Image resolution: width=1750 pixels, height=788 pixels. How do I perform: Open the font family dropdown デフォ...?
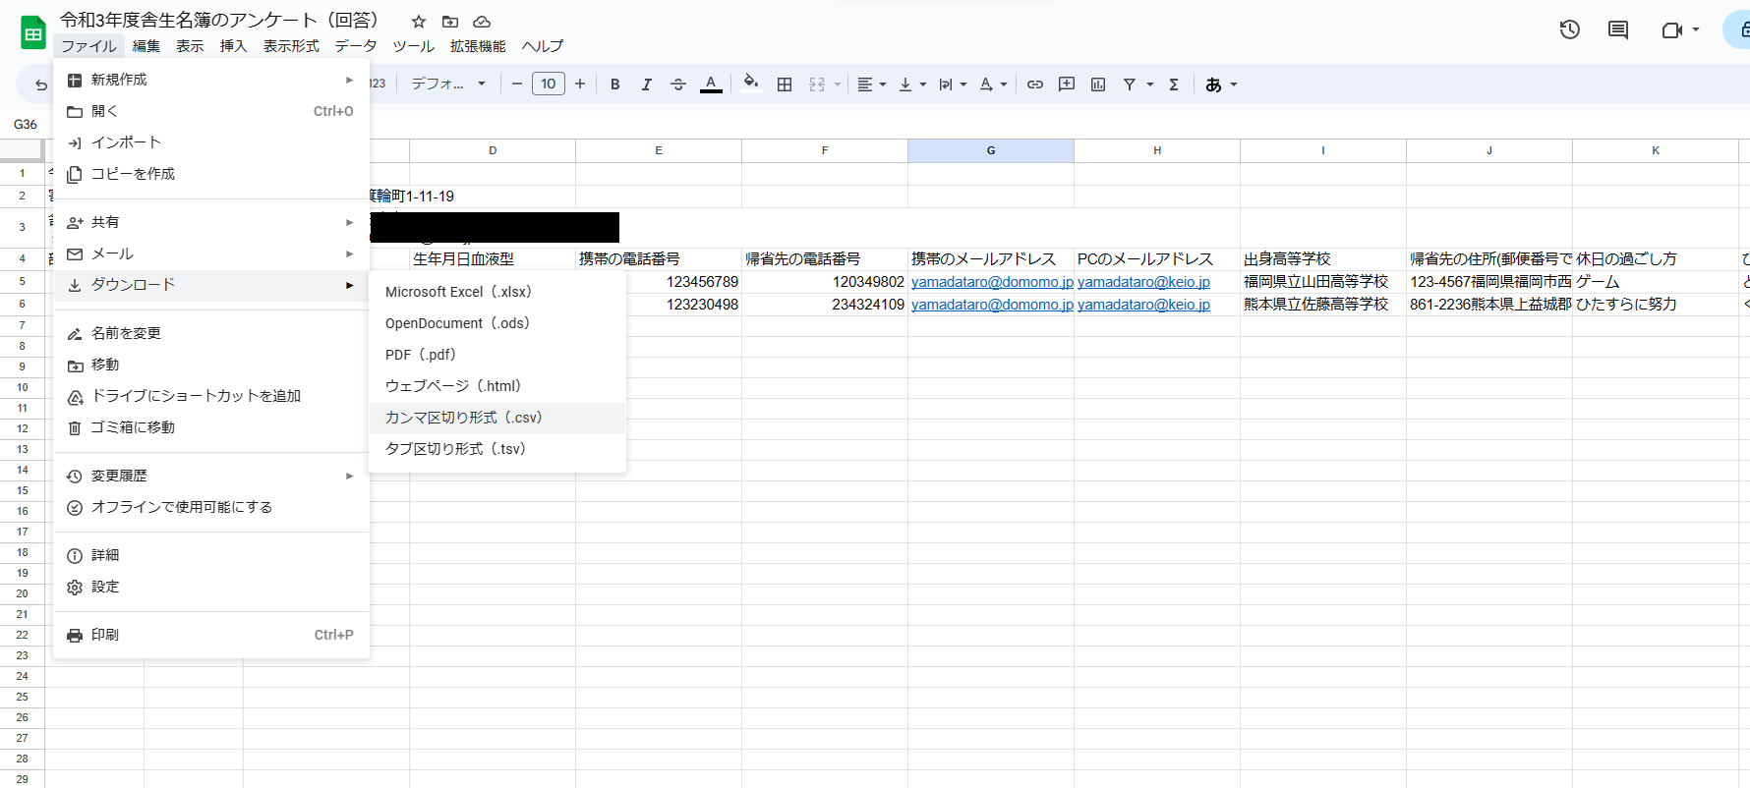tap(448, 84)
